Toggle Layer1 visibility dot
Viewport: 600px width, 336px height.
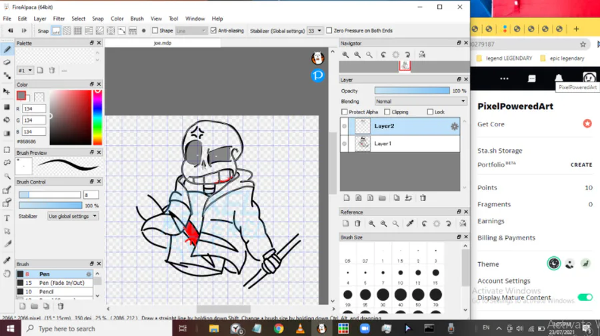pos(345,144)
